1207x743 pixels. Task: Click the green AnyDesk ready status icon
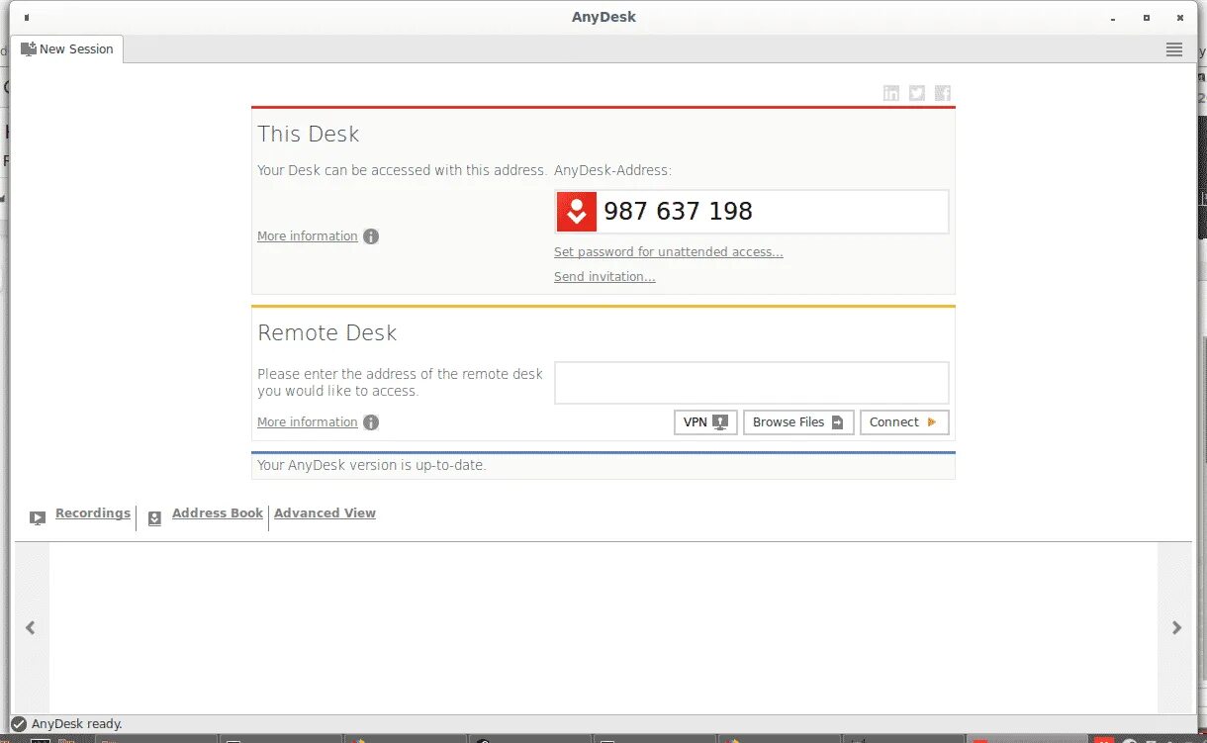pos(19,724)
